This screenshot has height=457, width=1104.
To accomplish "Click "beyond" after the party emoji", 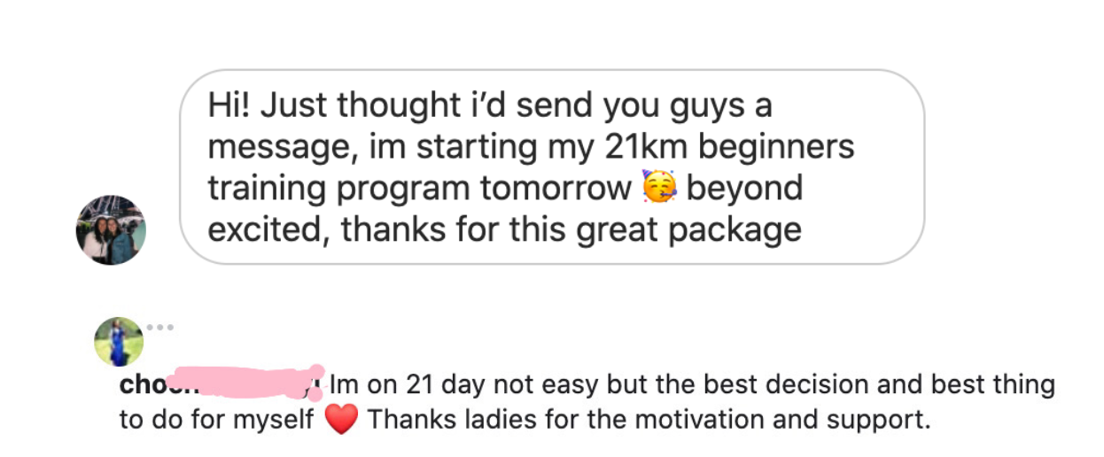I will [x=744, y=189].
